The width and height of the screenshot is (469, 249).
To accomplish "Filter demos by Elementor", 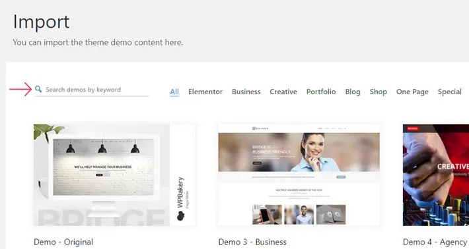I will coord(205,92).
